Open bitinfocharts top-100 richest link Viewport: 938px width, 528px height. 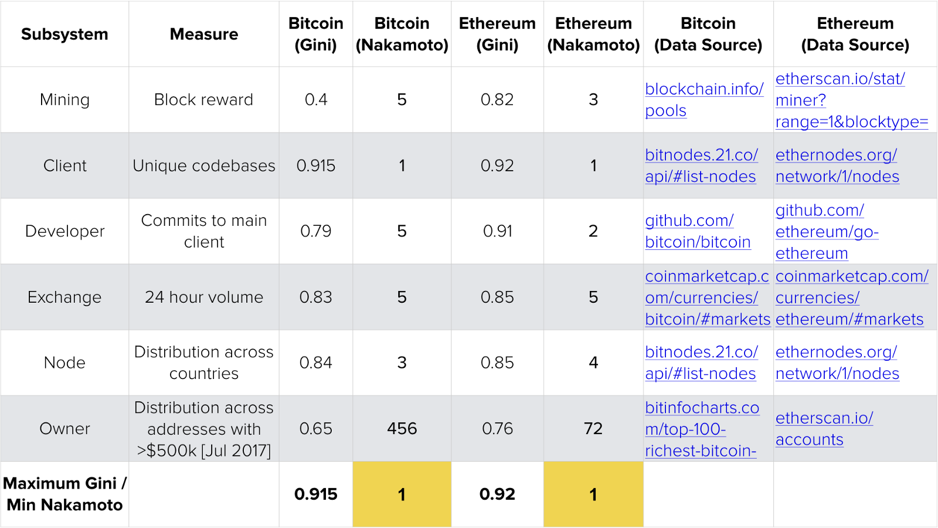click(x=702, y=408)
